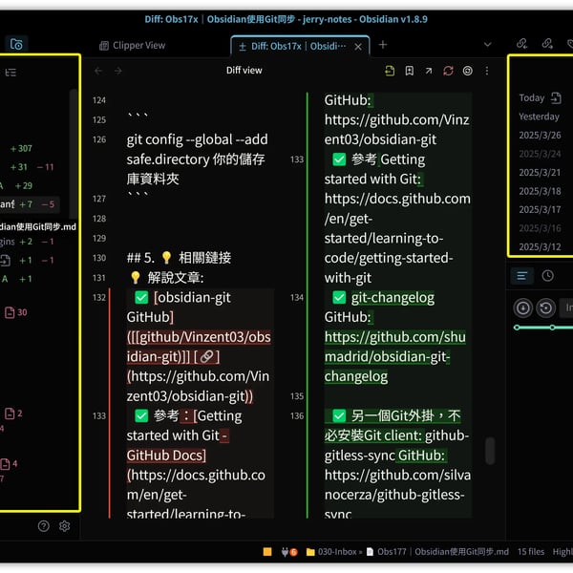Viewport: 573px width, 573px height.
Task: Open the three-dot more options menu
Action: coord(487,71)
